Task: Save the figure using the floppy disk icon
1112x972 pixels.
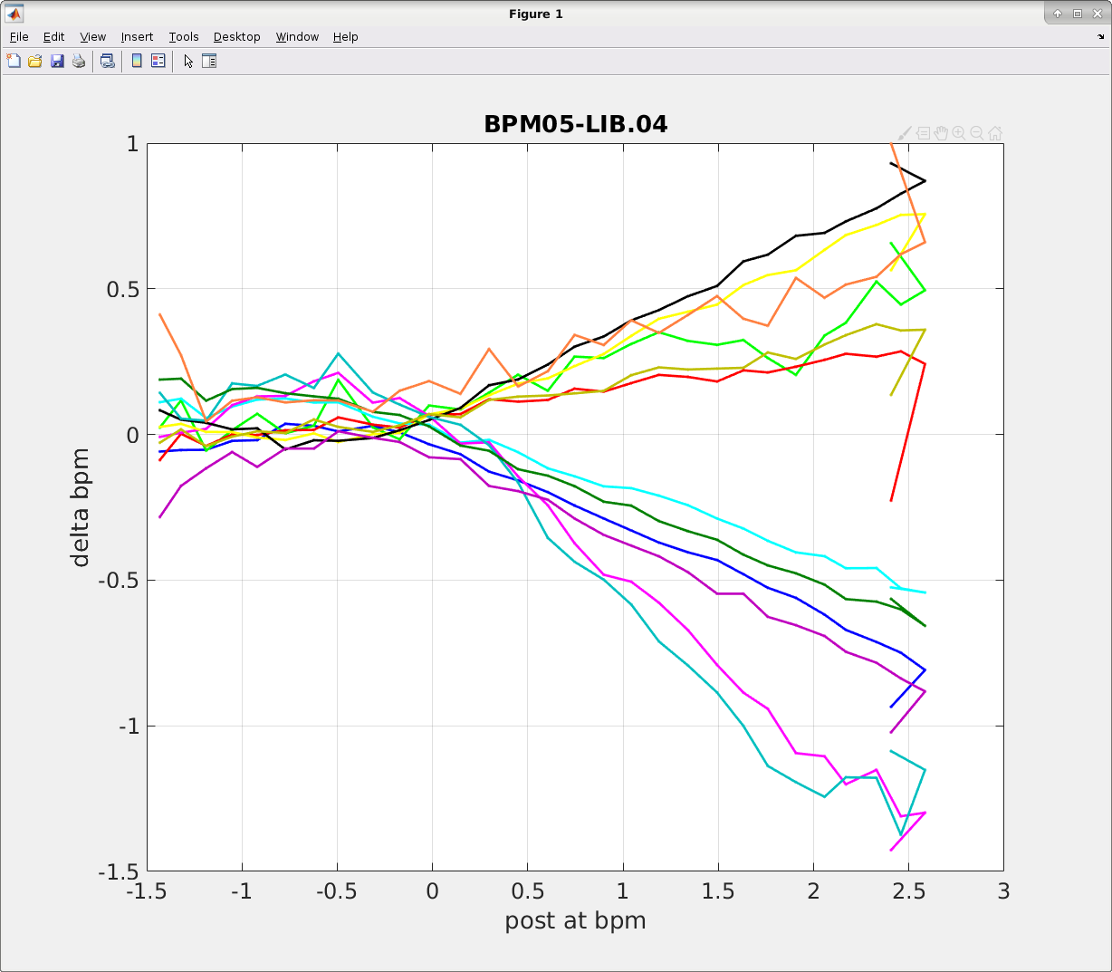Action: pos(57,61)
